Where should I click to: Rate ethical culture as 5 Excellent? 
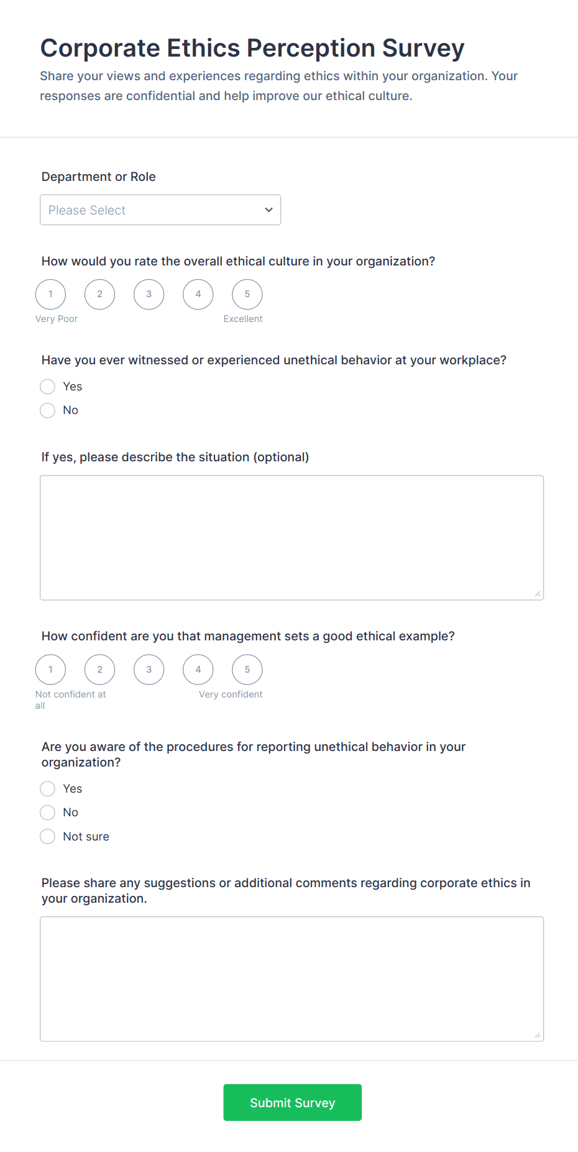coord(247,294)
